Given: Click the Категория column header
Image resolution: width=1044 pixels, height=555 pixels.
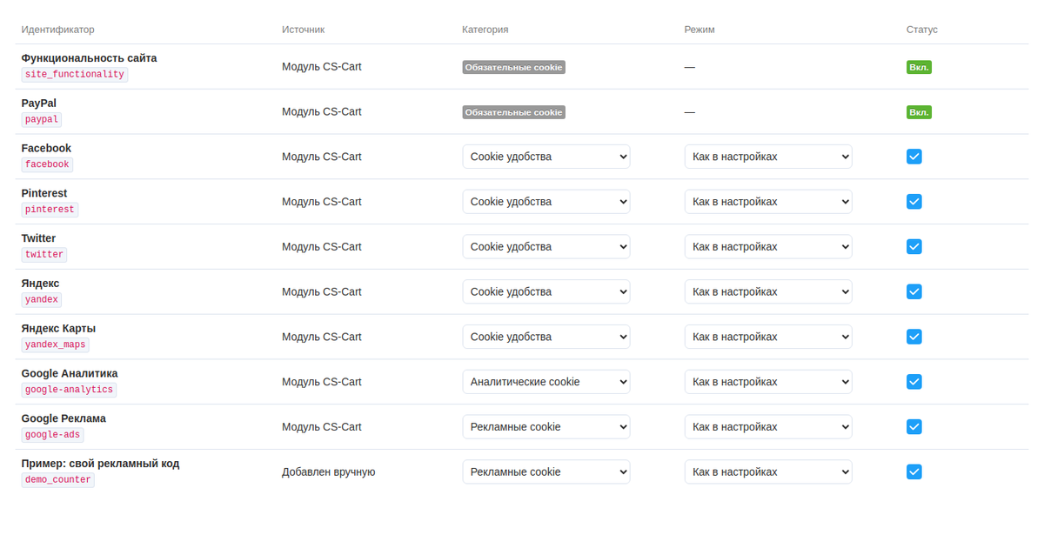Looking at the screenshot, I should (485, 30).
